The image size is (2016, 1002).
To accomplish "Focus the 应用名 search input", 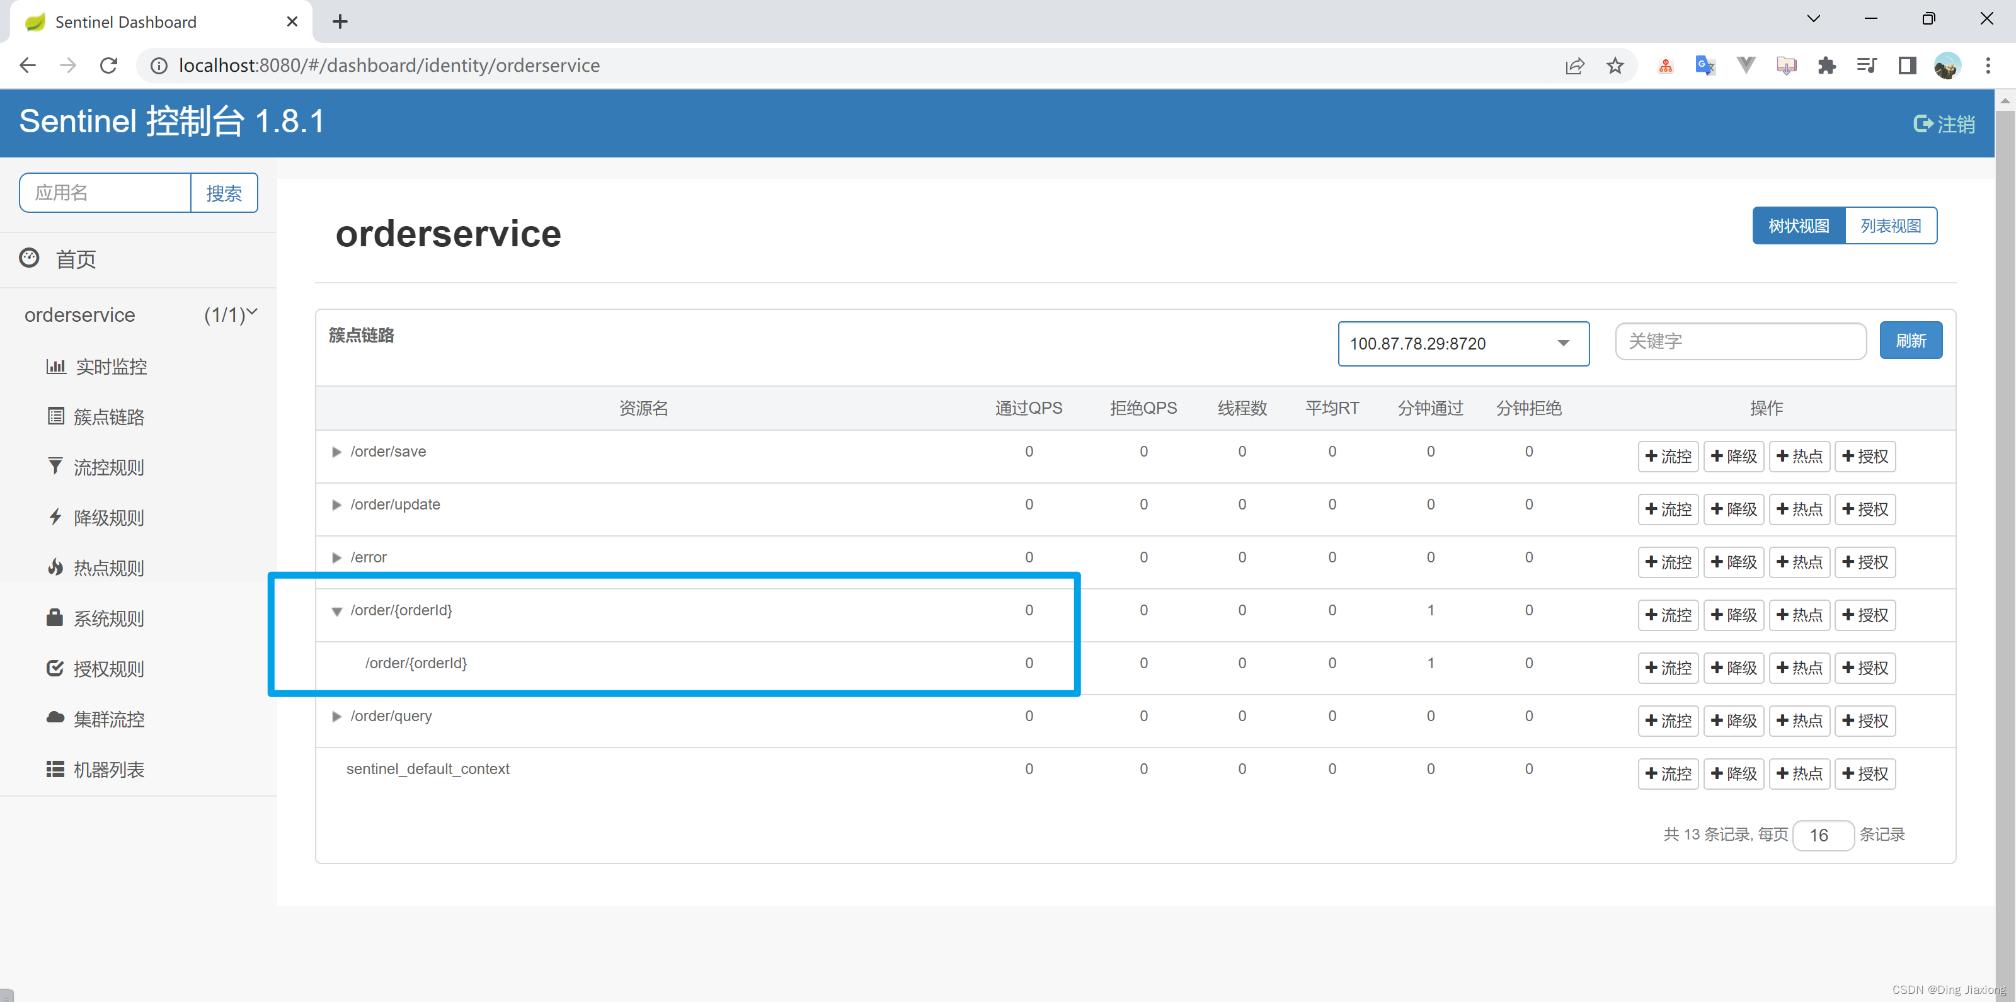I will [106, 193].
